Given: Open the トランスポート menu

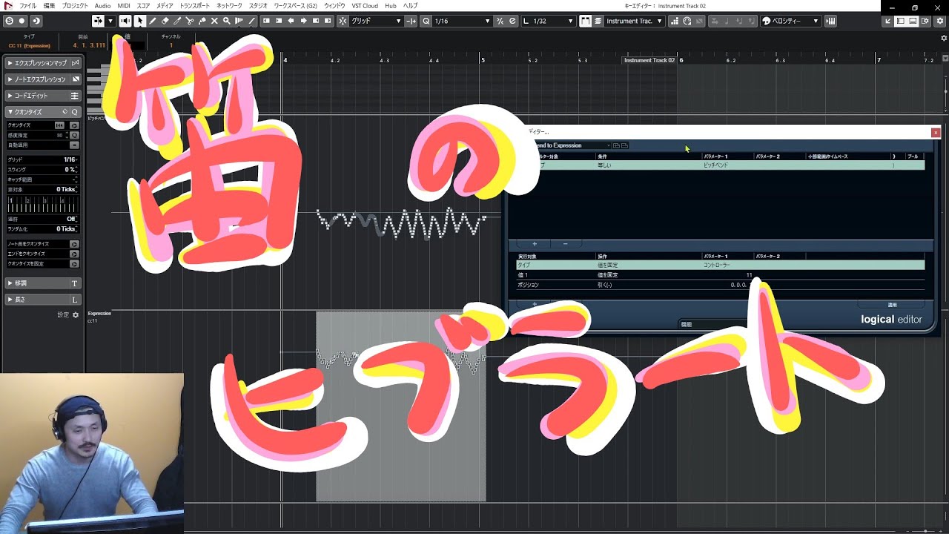Looking at the screenshot, I should (195, 6).
